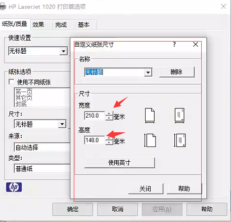This screenshot has width=231, height=222.
Task: Click the 名称 无标题 text field
Action: click(114, 72)
